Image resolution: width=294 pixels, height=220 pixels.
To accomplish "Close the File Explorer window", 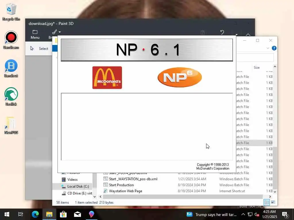I will pyautogui.click(x=270, y=40).
